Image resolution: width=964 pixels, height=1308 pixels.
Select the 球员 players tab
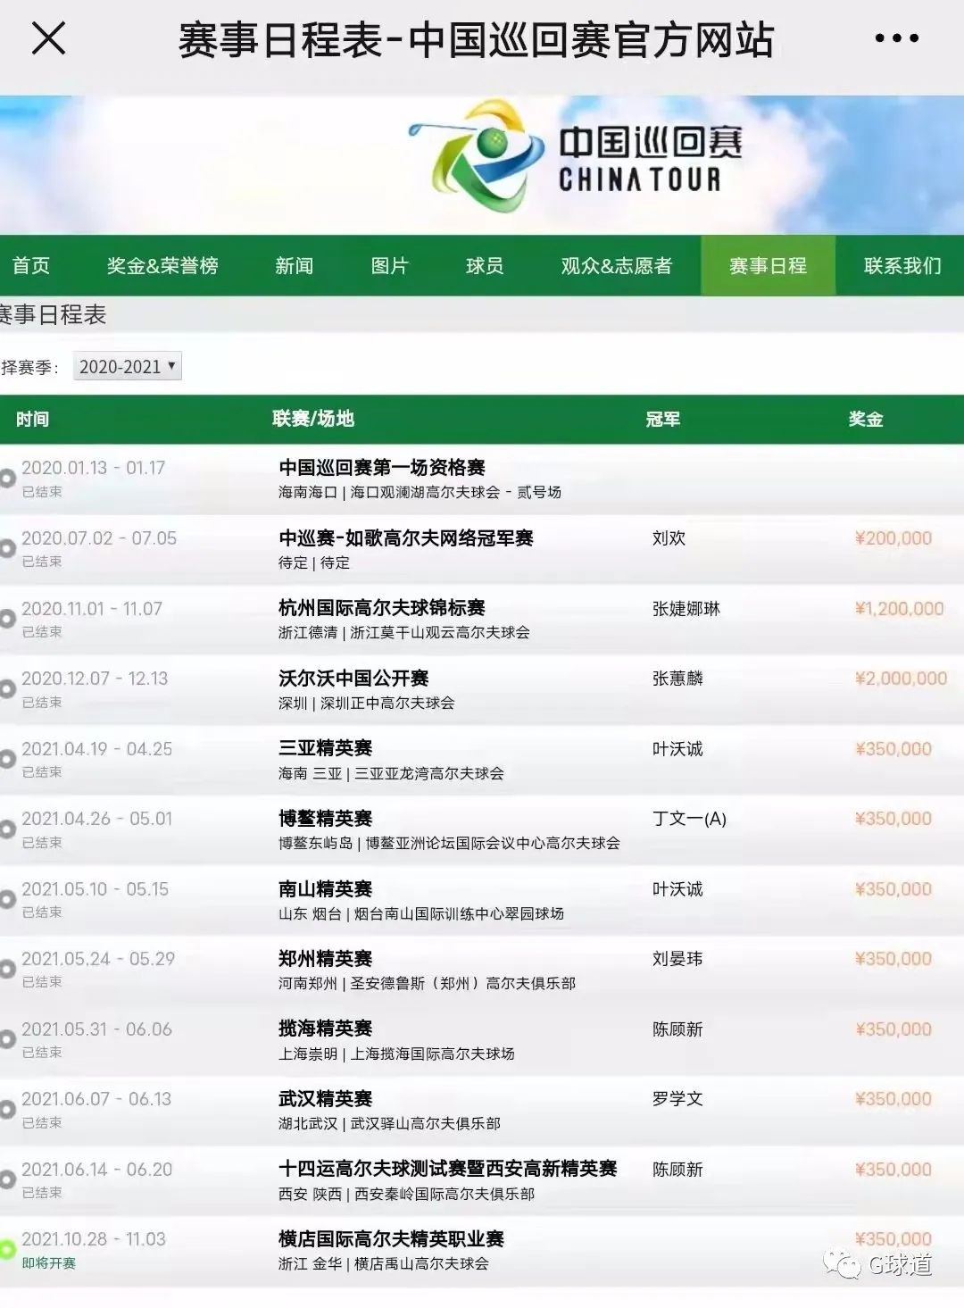pyautogui.click(x=484, y=265)
